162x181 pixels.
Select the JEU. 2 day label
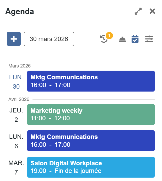pyautogui.click(x=16, y=115)
